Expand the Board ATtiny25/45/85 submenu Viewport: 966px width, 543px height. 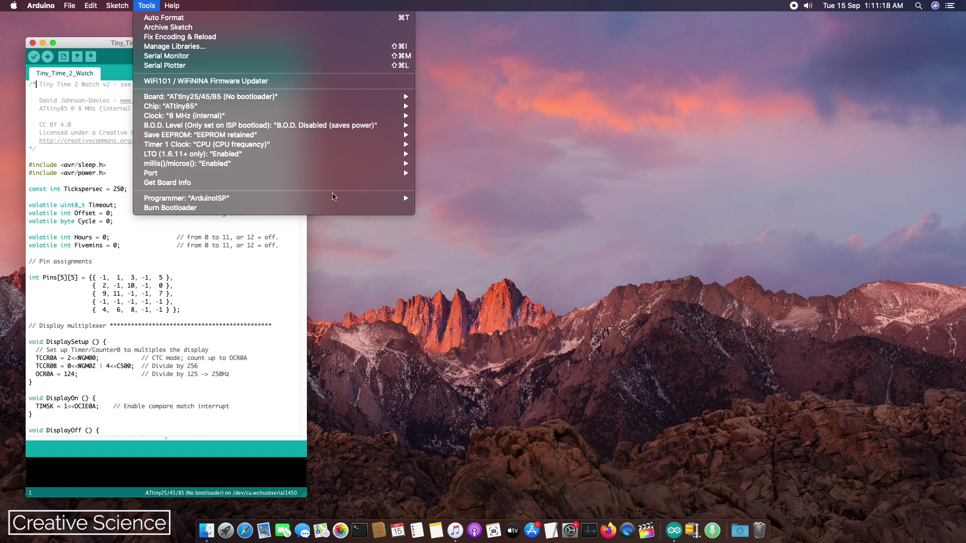(274, 97)
